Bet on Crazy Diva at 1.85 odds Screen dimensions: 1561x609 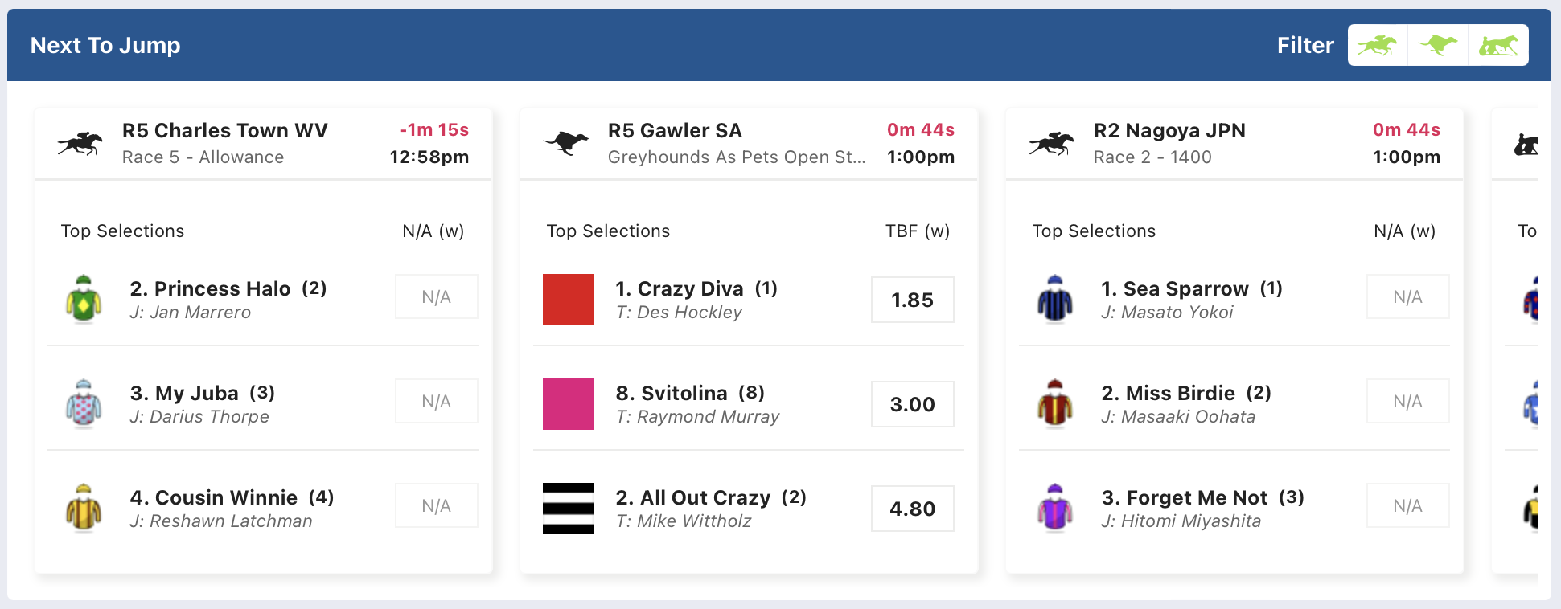(x=913, y=300)
